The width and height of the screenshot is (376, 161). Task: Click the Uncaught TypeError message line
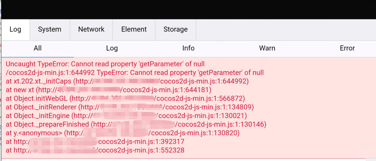tap(105, 64)
